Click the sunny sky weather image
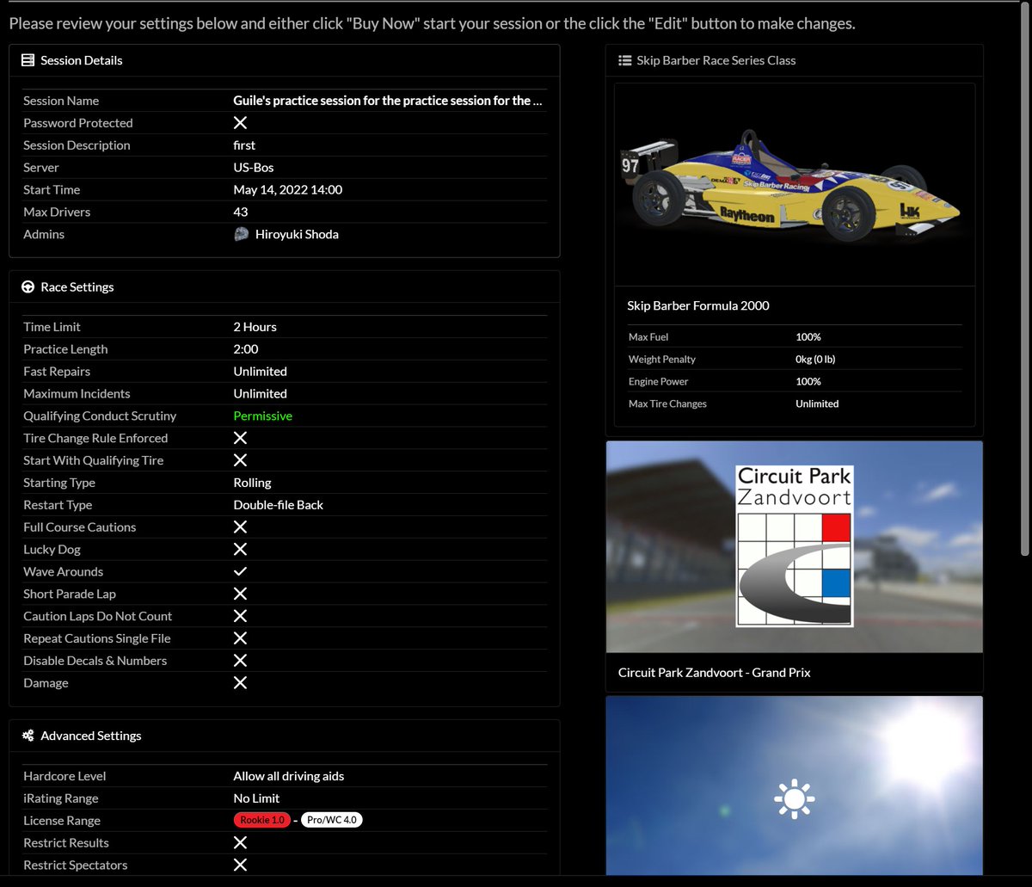This screenshot has width=1032, height=887. pos(795,785)
